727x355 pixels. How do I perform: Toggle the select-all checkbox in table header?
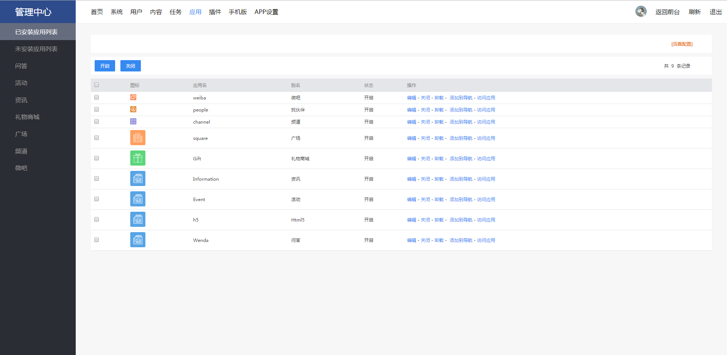pyautogui.click(x=97, y=85)
